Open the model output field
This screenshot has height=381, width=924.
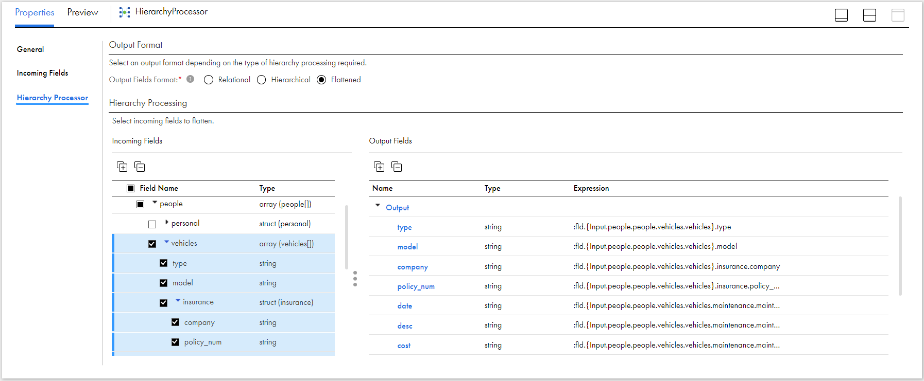point(407,247)
